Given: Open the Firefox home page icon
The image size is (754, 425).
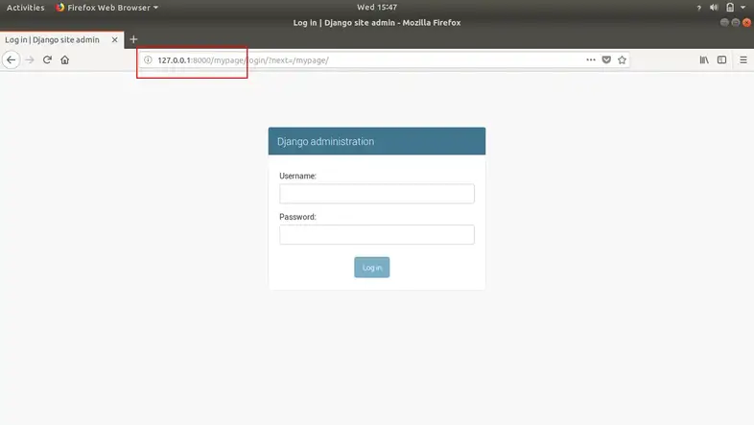Looking at the screenshot, I should pos(65,60).
